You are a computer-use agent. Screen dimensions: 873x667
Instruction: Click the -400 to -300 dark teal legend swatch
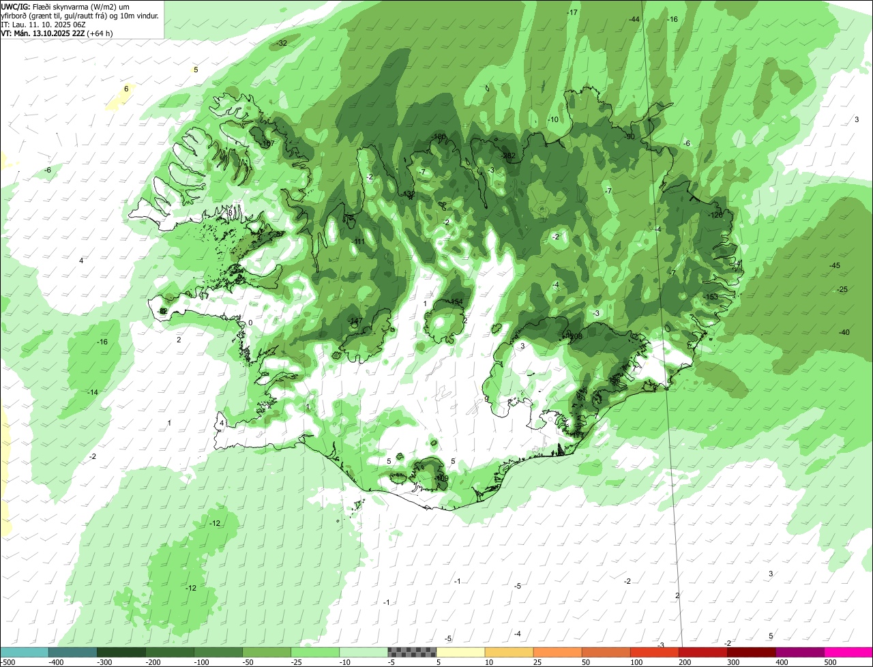(x=73, y=652)
